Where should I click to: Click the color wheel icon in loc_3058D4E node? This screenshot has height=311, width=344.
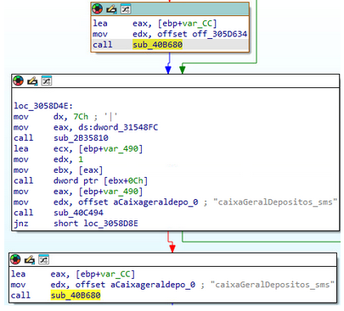pos(18,81)
